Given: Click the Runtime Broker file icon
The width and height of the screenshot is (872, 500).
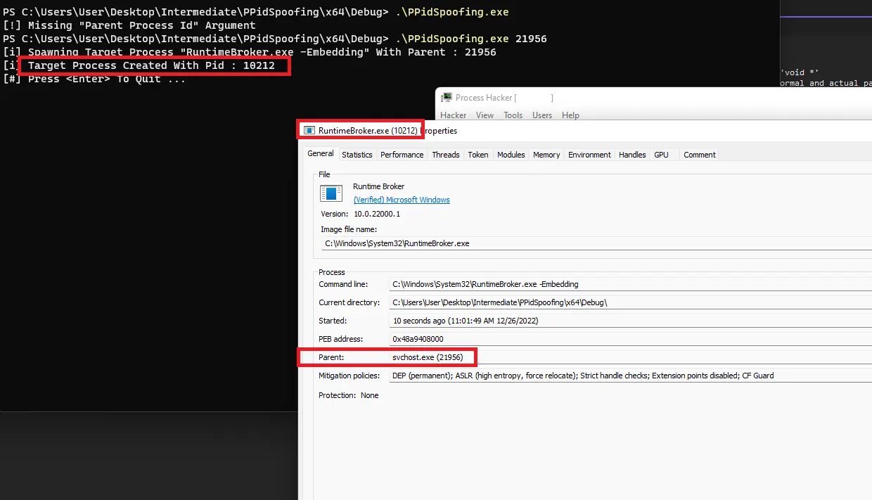Looking at the screenshot, I should click(331, 193).
